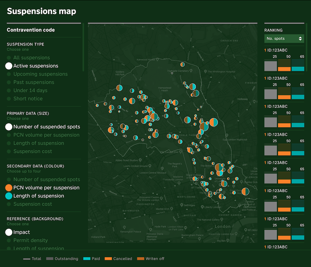Choose Active suspensions type

(32, 66)
